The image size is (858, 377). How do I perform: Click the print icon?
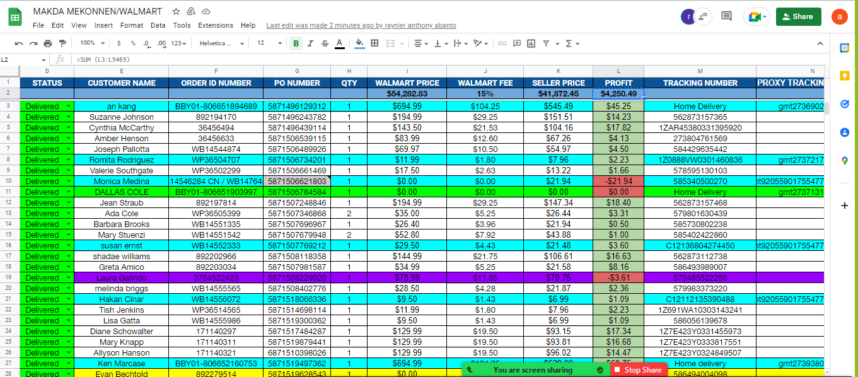tap(48, 43)
